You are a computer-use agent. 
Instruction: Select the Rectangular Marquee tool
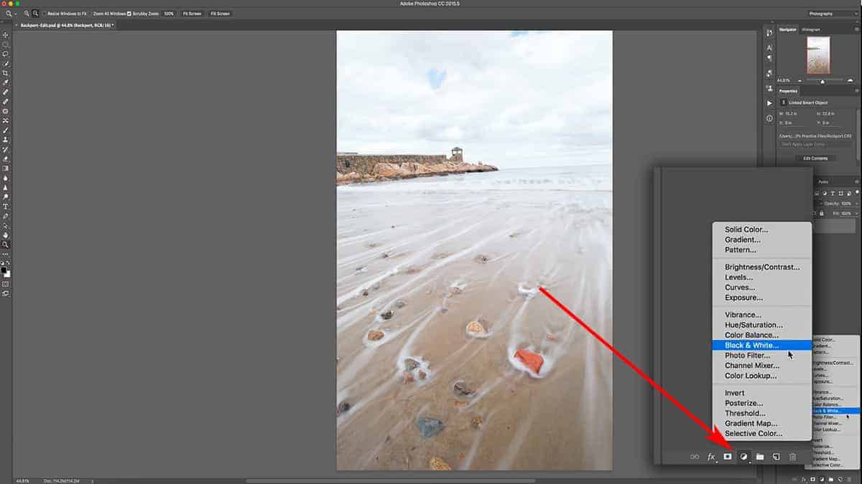pos(6,44)
